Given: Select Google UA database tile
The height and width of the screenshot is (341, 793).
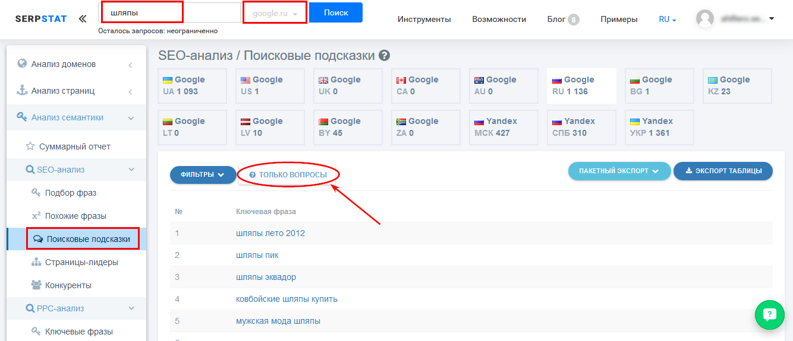Looking at the screenshot, I should tap(192, 86).
